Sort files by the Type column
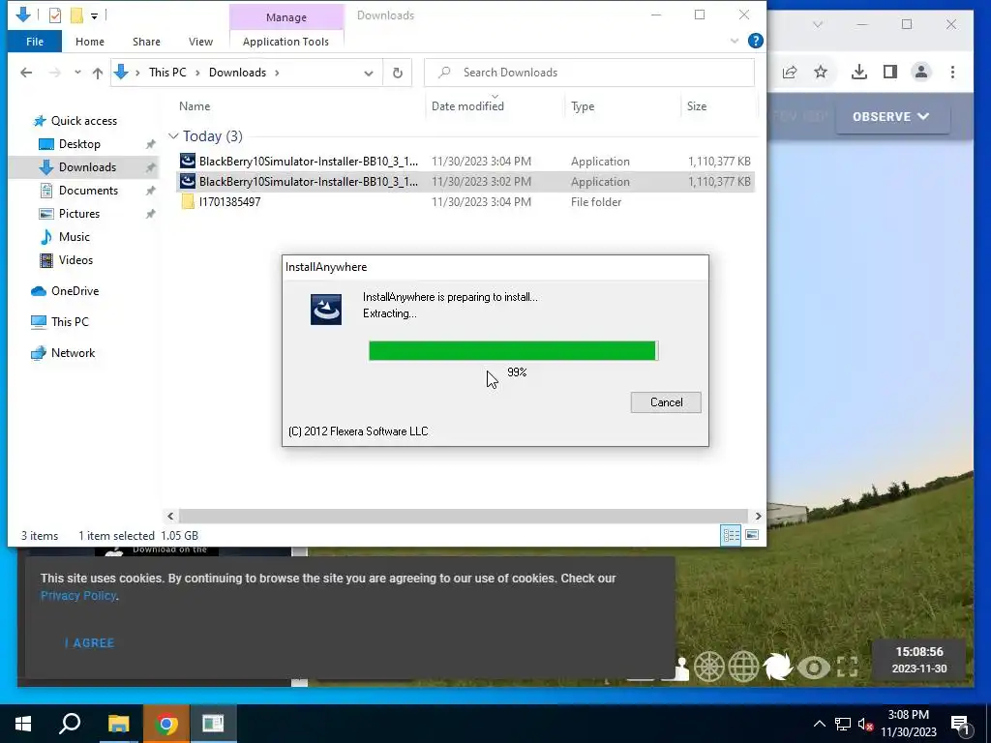The height and width of the screenshot is (743, 991). tap(583, 106)
